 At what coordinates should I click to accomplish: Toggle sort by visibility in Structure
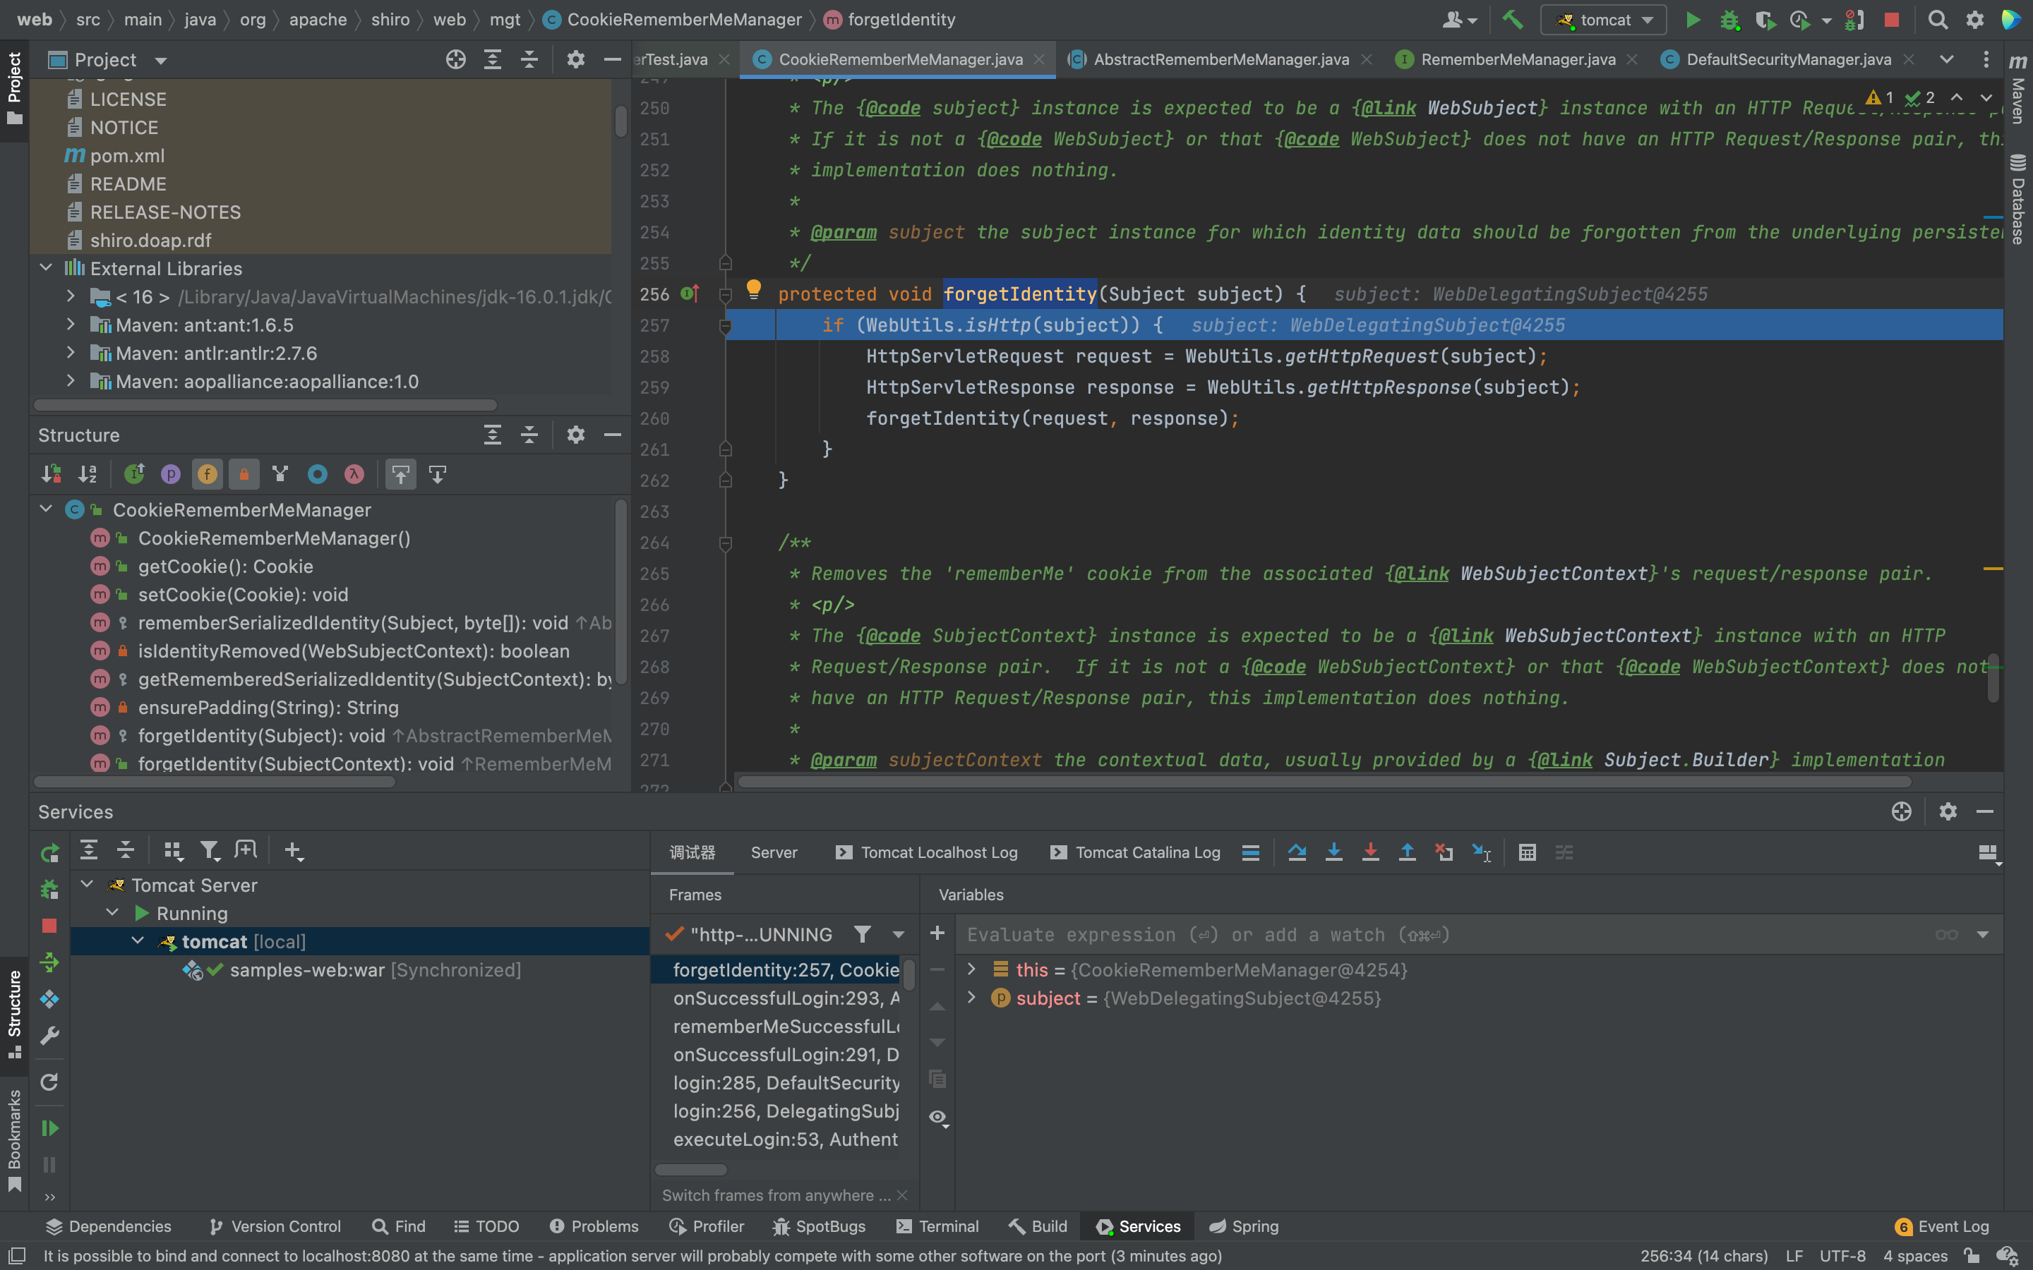50,475
